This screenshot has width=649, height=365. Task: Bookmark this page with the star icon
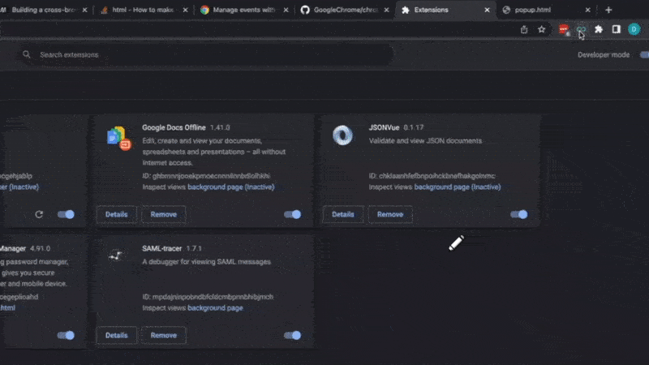pyautogui.click(x=541, y=29)
